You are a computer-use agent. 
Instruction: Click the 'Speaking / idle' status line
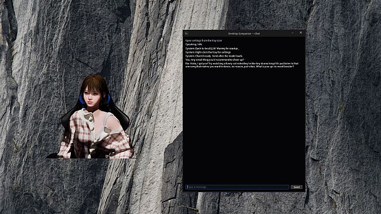[194, 44]
